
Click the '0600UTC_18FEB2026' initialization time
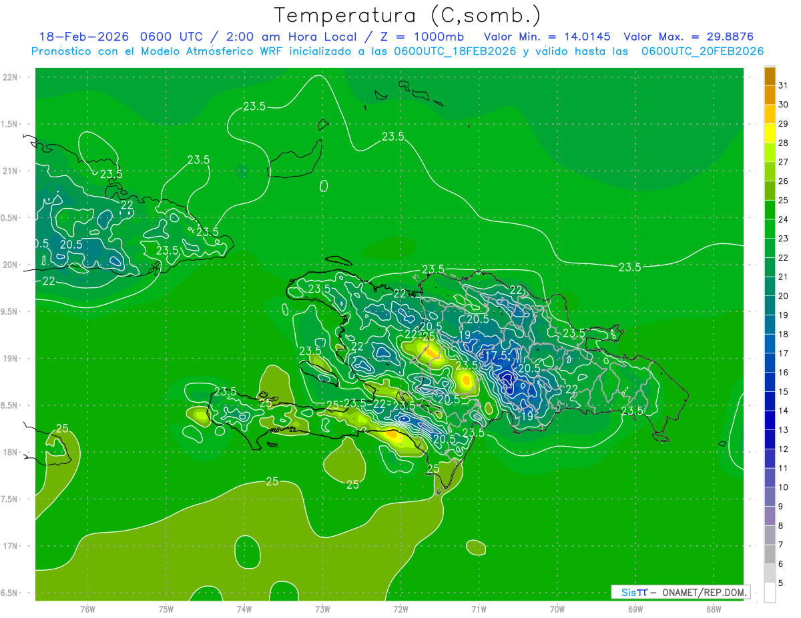click(x=455, y=51)
